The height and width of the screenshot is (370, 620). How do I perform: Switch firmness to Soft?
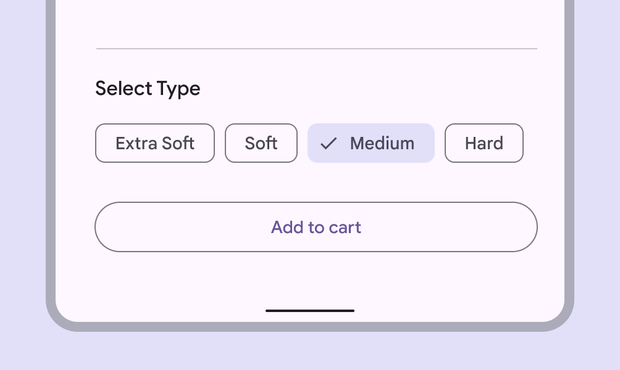[261, 143]
